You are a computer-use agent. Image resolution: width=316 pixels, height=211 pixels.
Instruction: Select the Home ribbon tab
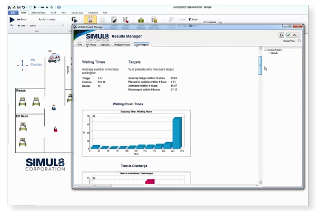click(24, 13)
